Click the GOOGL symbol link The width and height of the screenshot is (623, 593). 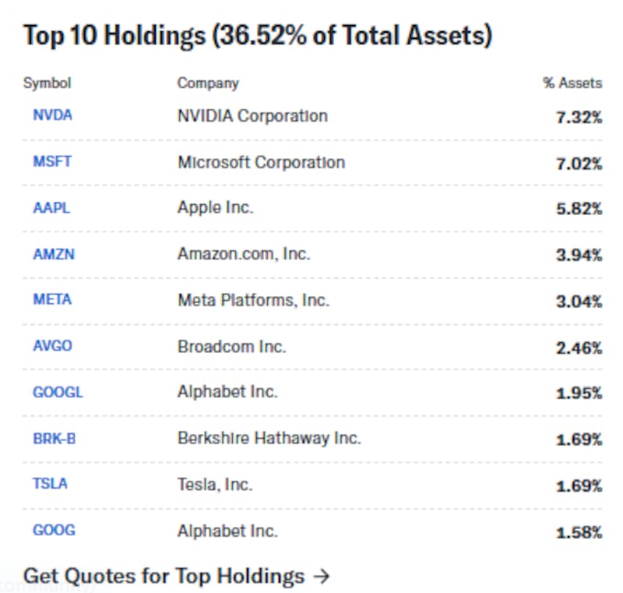pos(58,392)
